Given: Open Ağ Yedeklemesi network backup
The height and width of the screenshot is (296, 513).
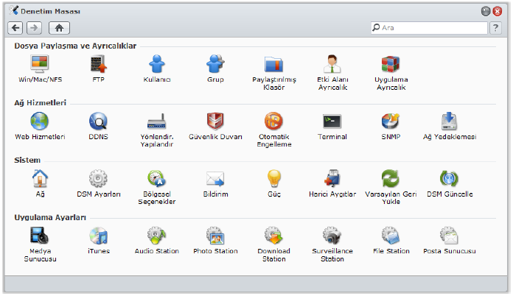Looking at the screenshot, I should pos(449,121).
